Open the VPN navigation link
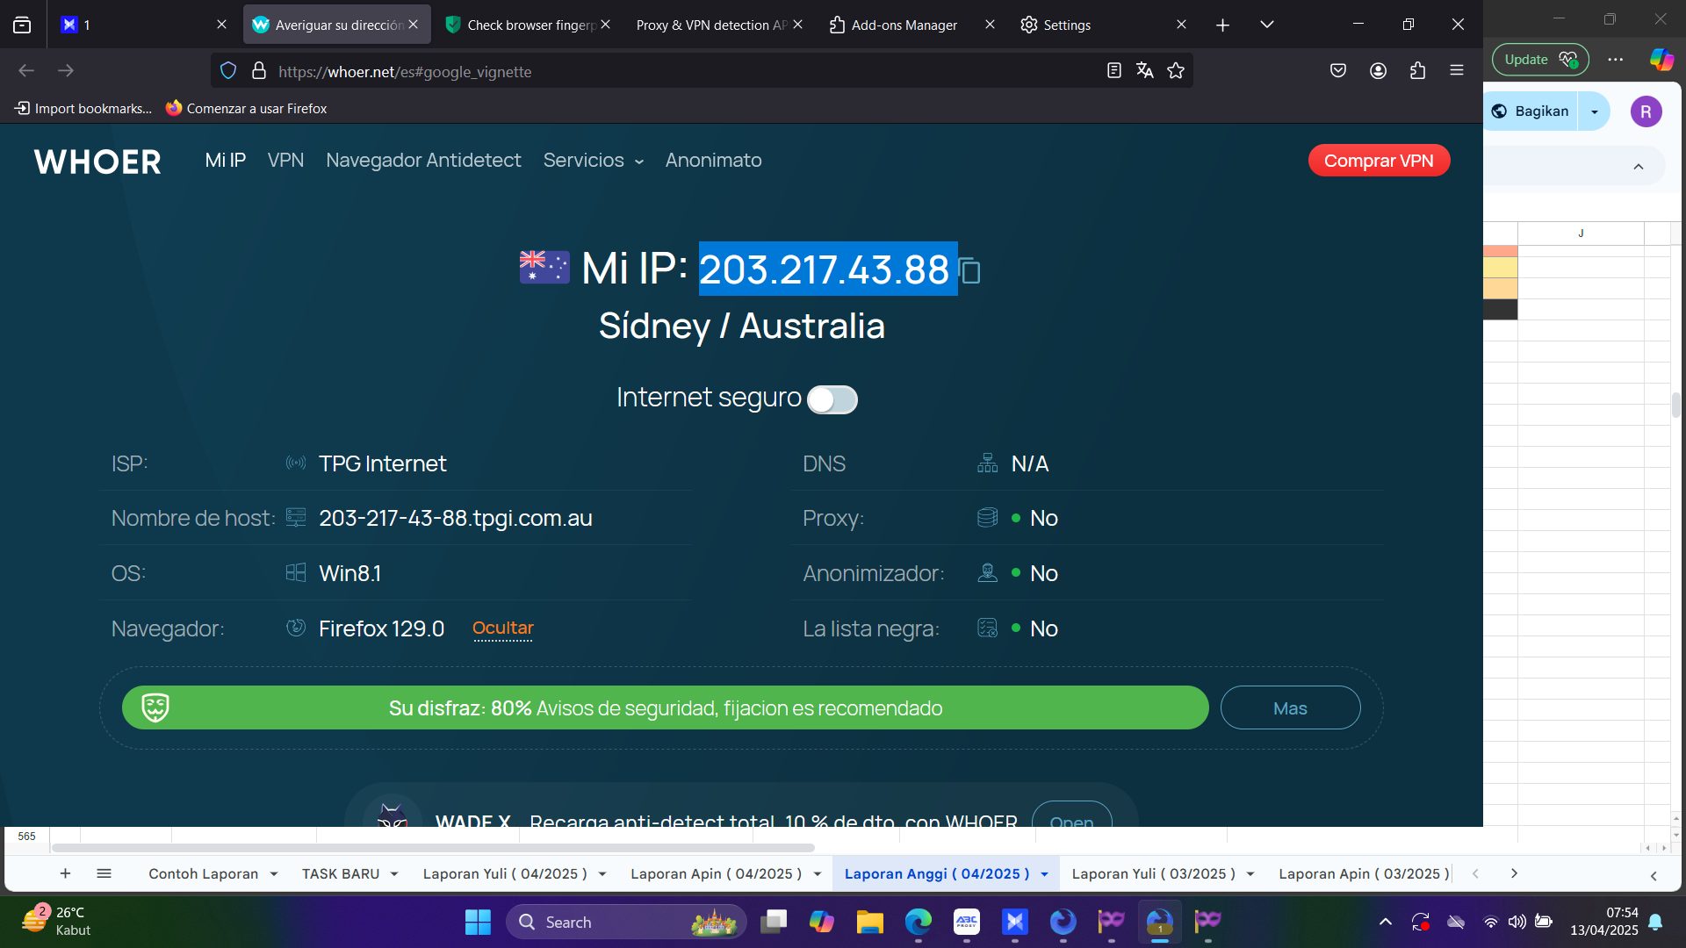 285,161
